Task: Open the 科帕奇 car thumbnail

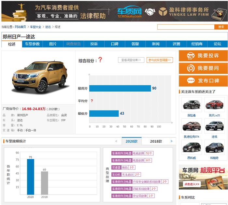Action: (214, 147)
